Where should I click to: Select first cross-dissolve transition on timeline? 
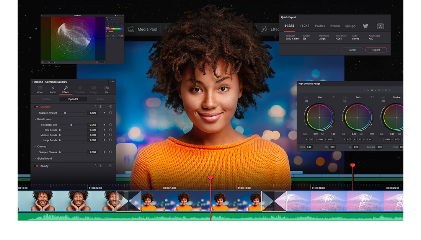129,201
